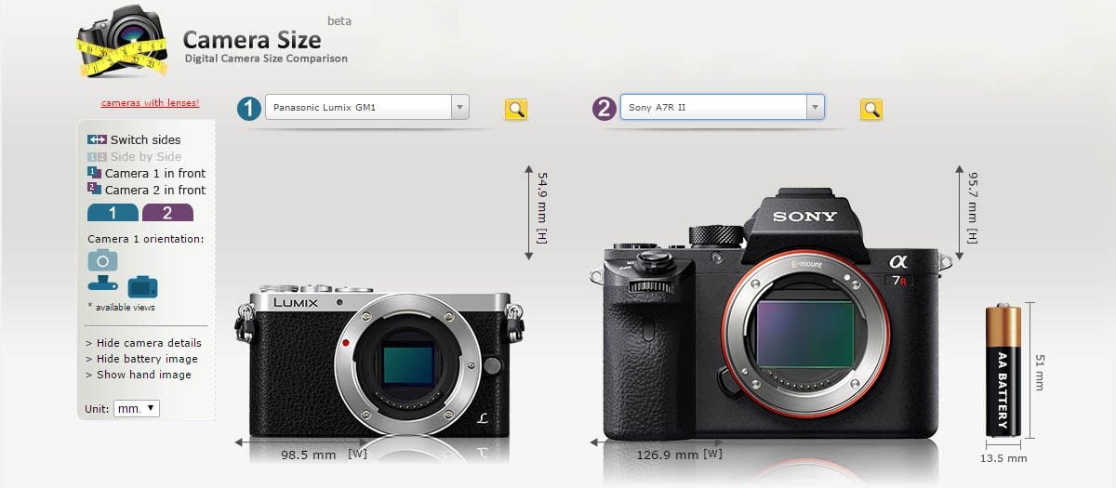This screenshot has width=1116, height=488.
Task: Click the Digital Camera Size Comparison subtitle
Action: click(x=266, y=59)
